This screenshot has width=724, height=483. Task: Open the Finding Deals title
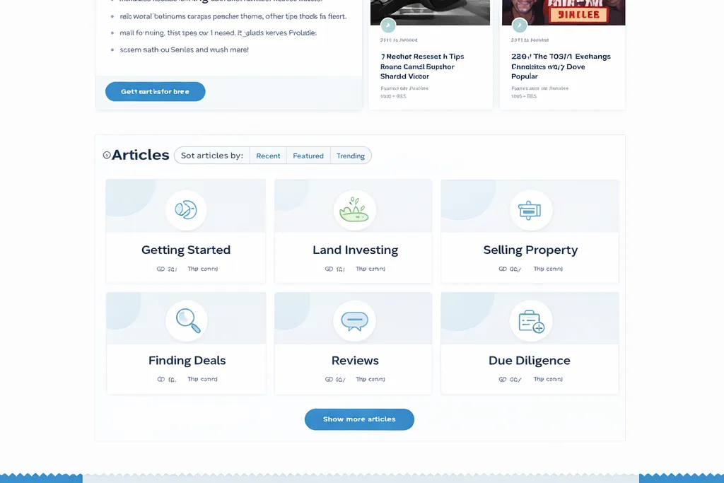click(187, 360)
